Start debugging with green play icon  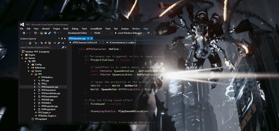[116, 33]
